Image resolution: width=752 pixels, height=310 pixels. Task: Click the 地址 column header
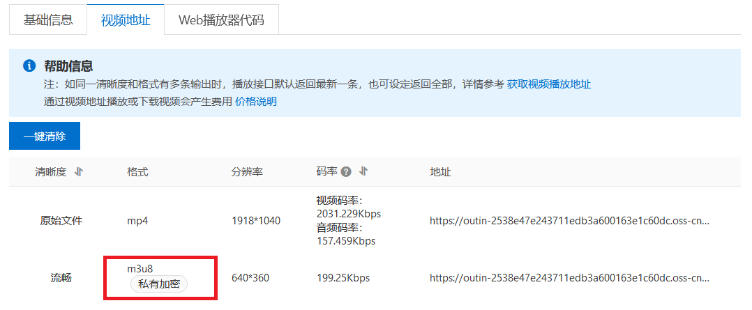pos(440,172)
